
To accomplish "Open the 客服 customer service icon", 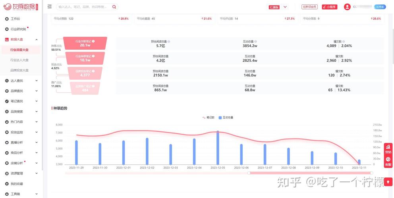I will click(x=388, y=161).
